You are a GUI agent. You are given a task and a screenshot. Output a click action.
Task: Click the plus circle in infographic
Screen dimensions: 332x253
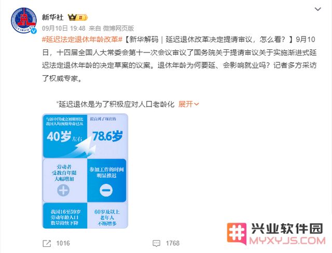pyautogui.click(x=63, y=190)
